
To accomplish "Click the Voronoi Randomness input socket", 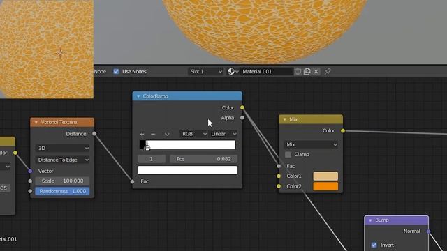I will (x=30, y=191).
